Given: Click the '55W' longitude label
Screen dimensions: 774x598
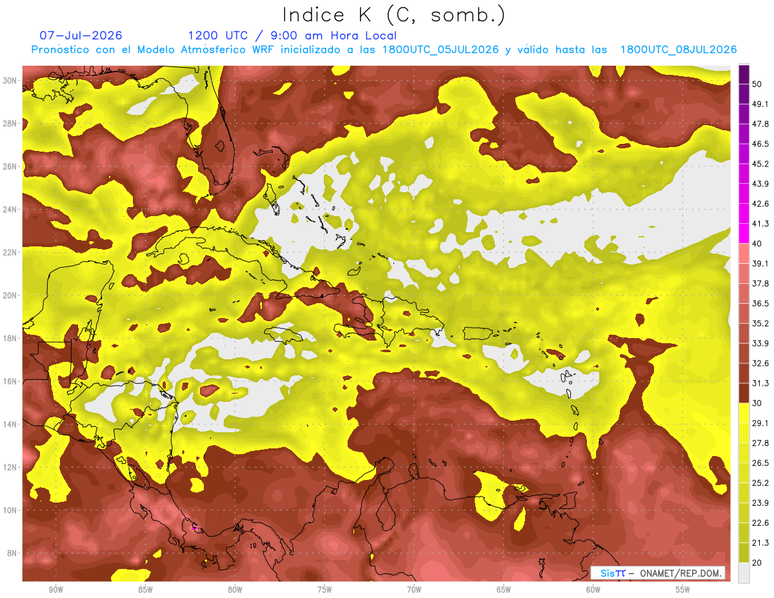Looking at the screenshot, I should [682, 590].
